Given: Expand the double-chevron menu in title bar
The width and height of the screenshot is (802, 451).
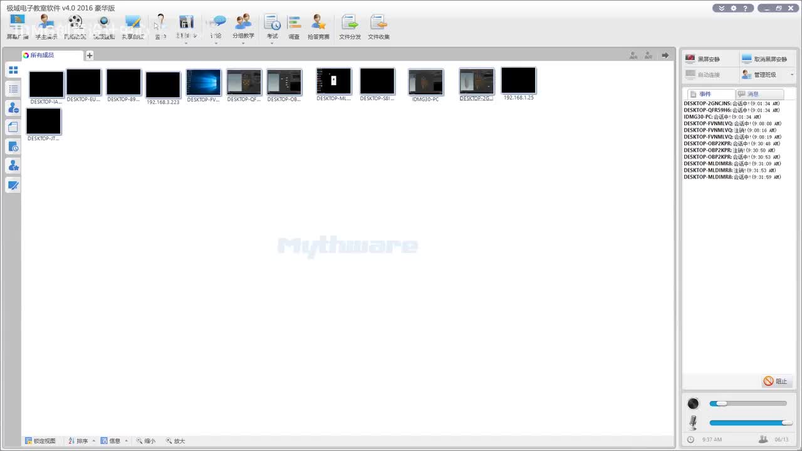Looking at the screenshot, I should coord(722,8).
